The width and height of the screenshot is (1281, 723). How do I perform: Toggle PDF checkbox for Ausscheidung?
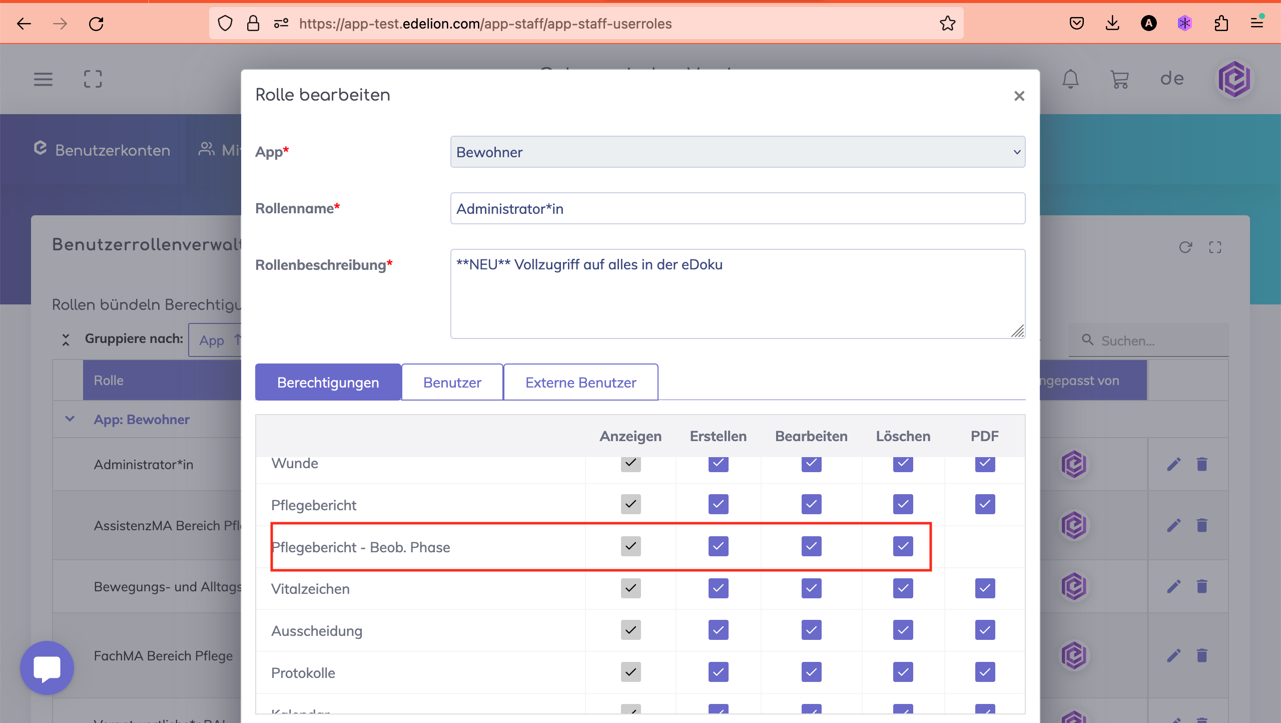[x=985, y=630]
